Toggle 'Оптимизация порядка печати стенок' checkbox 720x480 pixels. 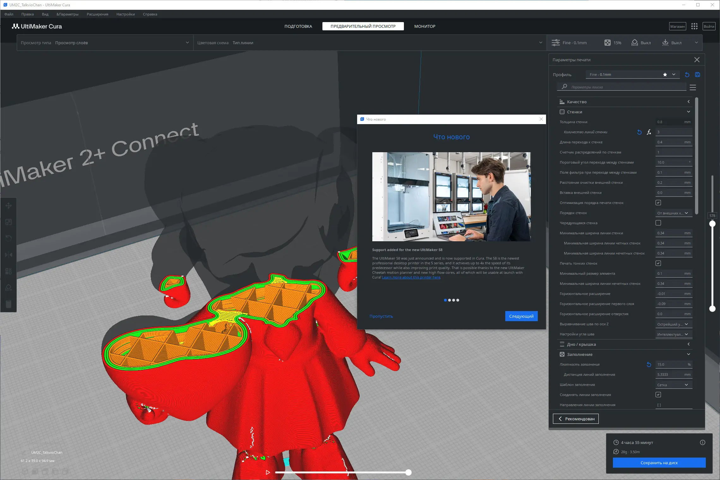click(658, 203)
